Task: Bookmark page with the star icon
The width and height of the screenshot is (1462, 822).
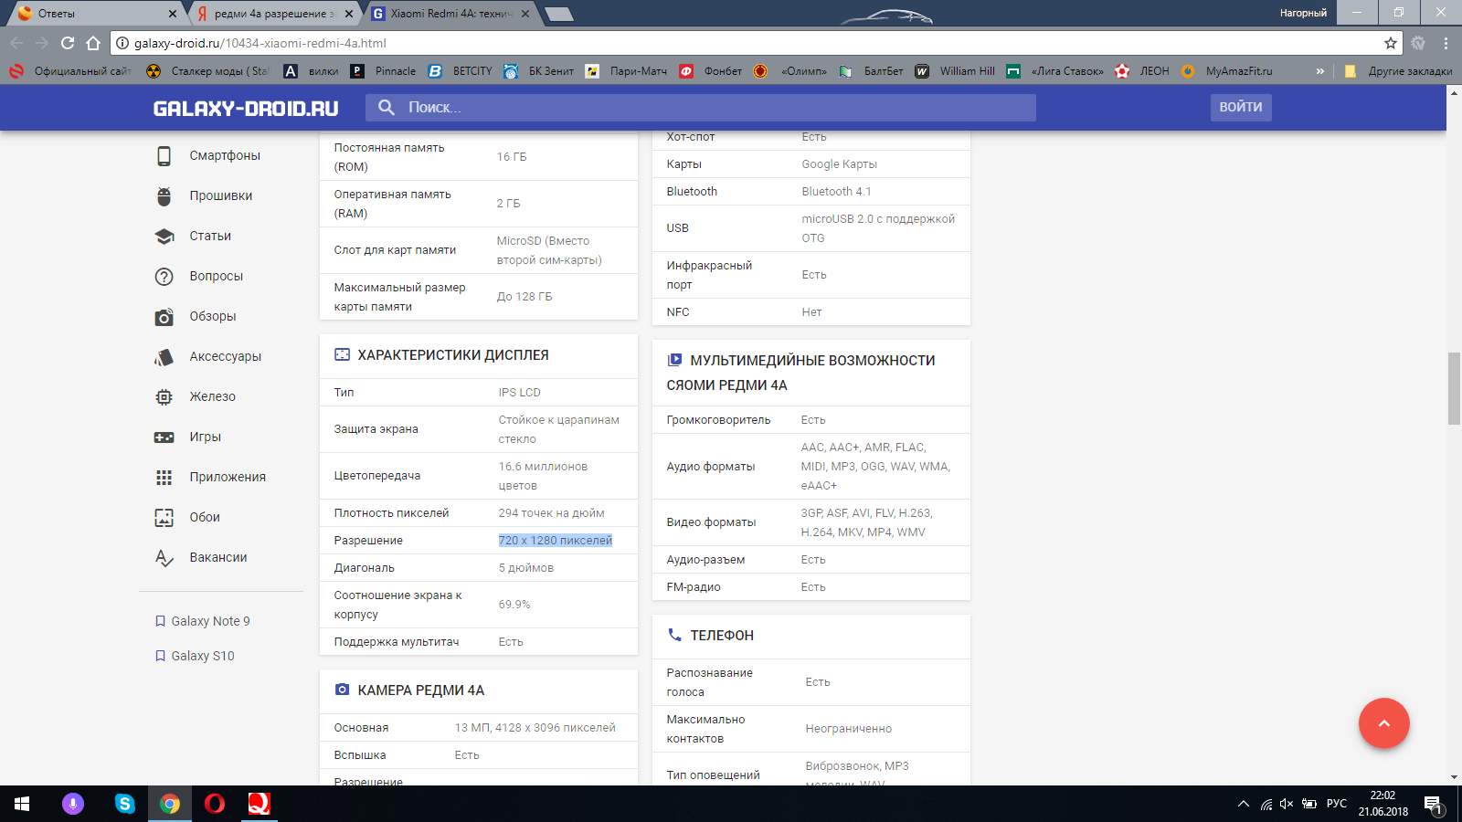Action: click(x=1390, y=43)
